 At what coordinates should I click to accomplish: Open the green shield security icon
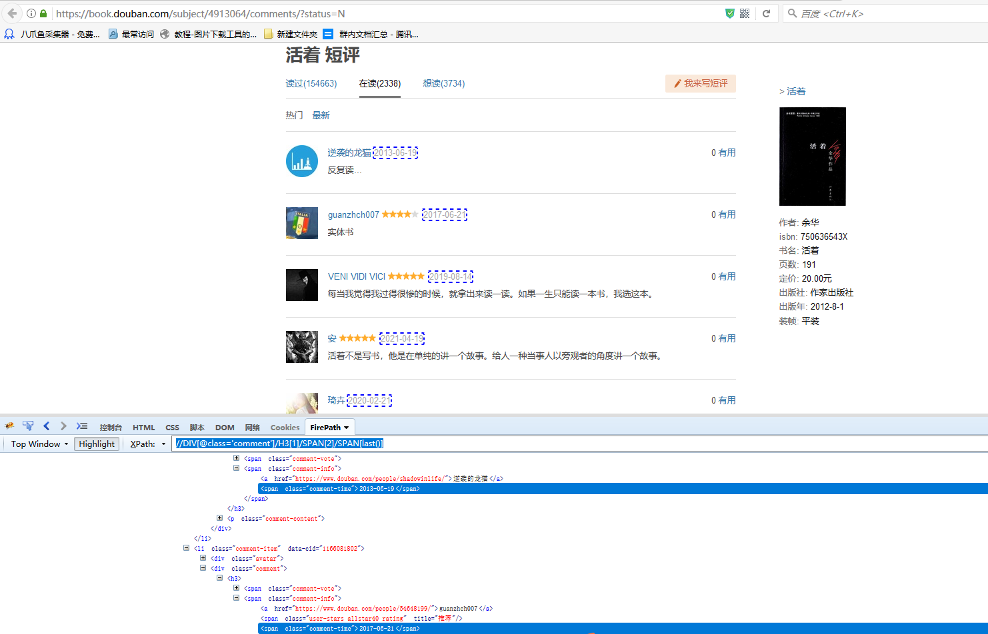click(x=730, y=13)
